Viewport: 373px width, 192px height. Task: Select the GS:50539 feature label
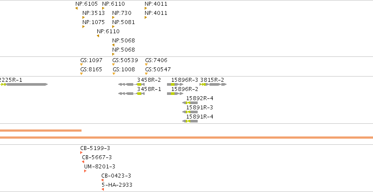point(125,60)
